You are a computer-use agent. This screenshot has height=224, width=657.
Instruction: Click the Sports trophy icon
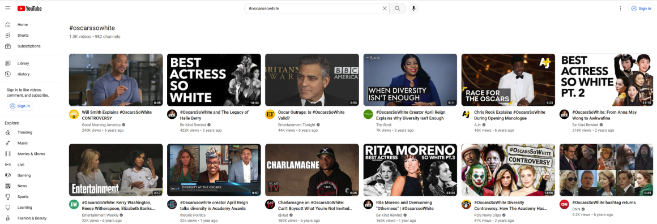(x=8, y=197)
